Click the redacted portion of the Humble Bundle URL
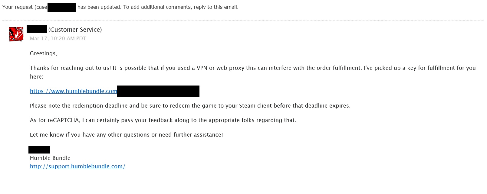 click(x=158, y=91)
